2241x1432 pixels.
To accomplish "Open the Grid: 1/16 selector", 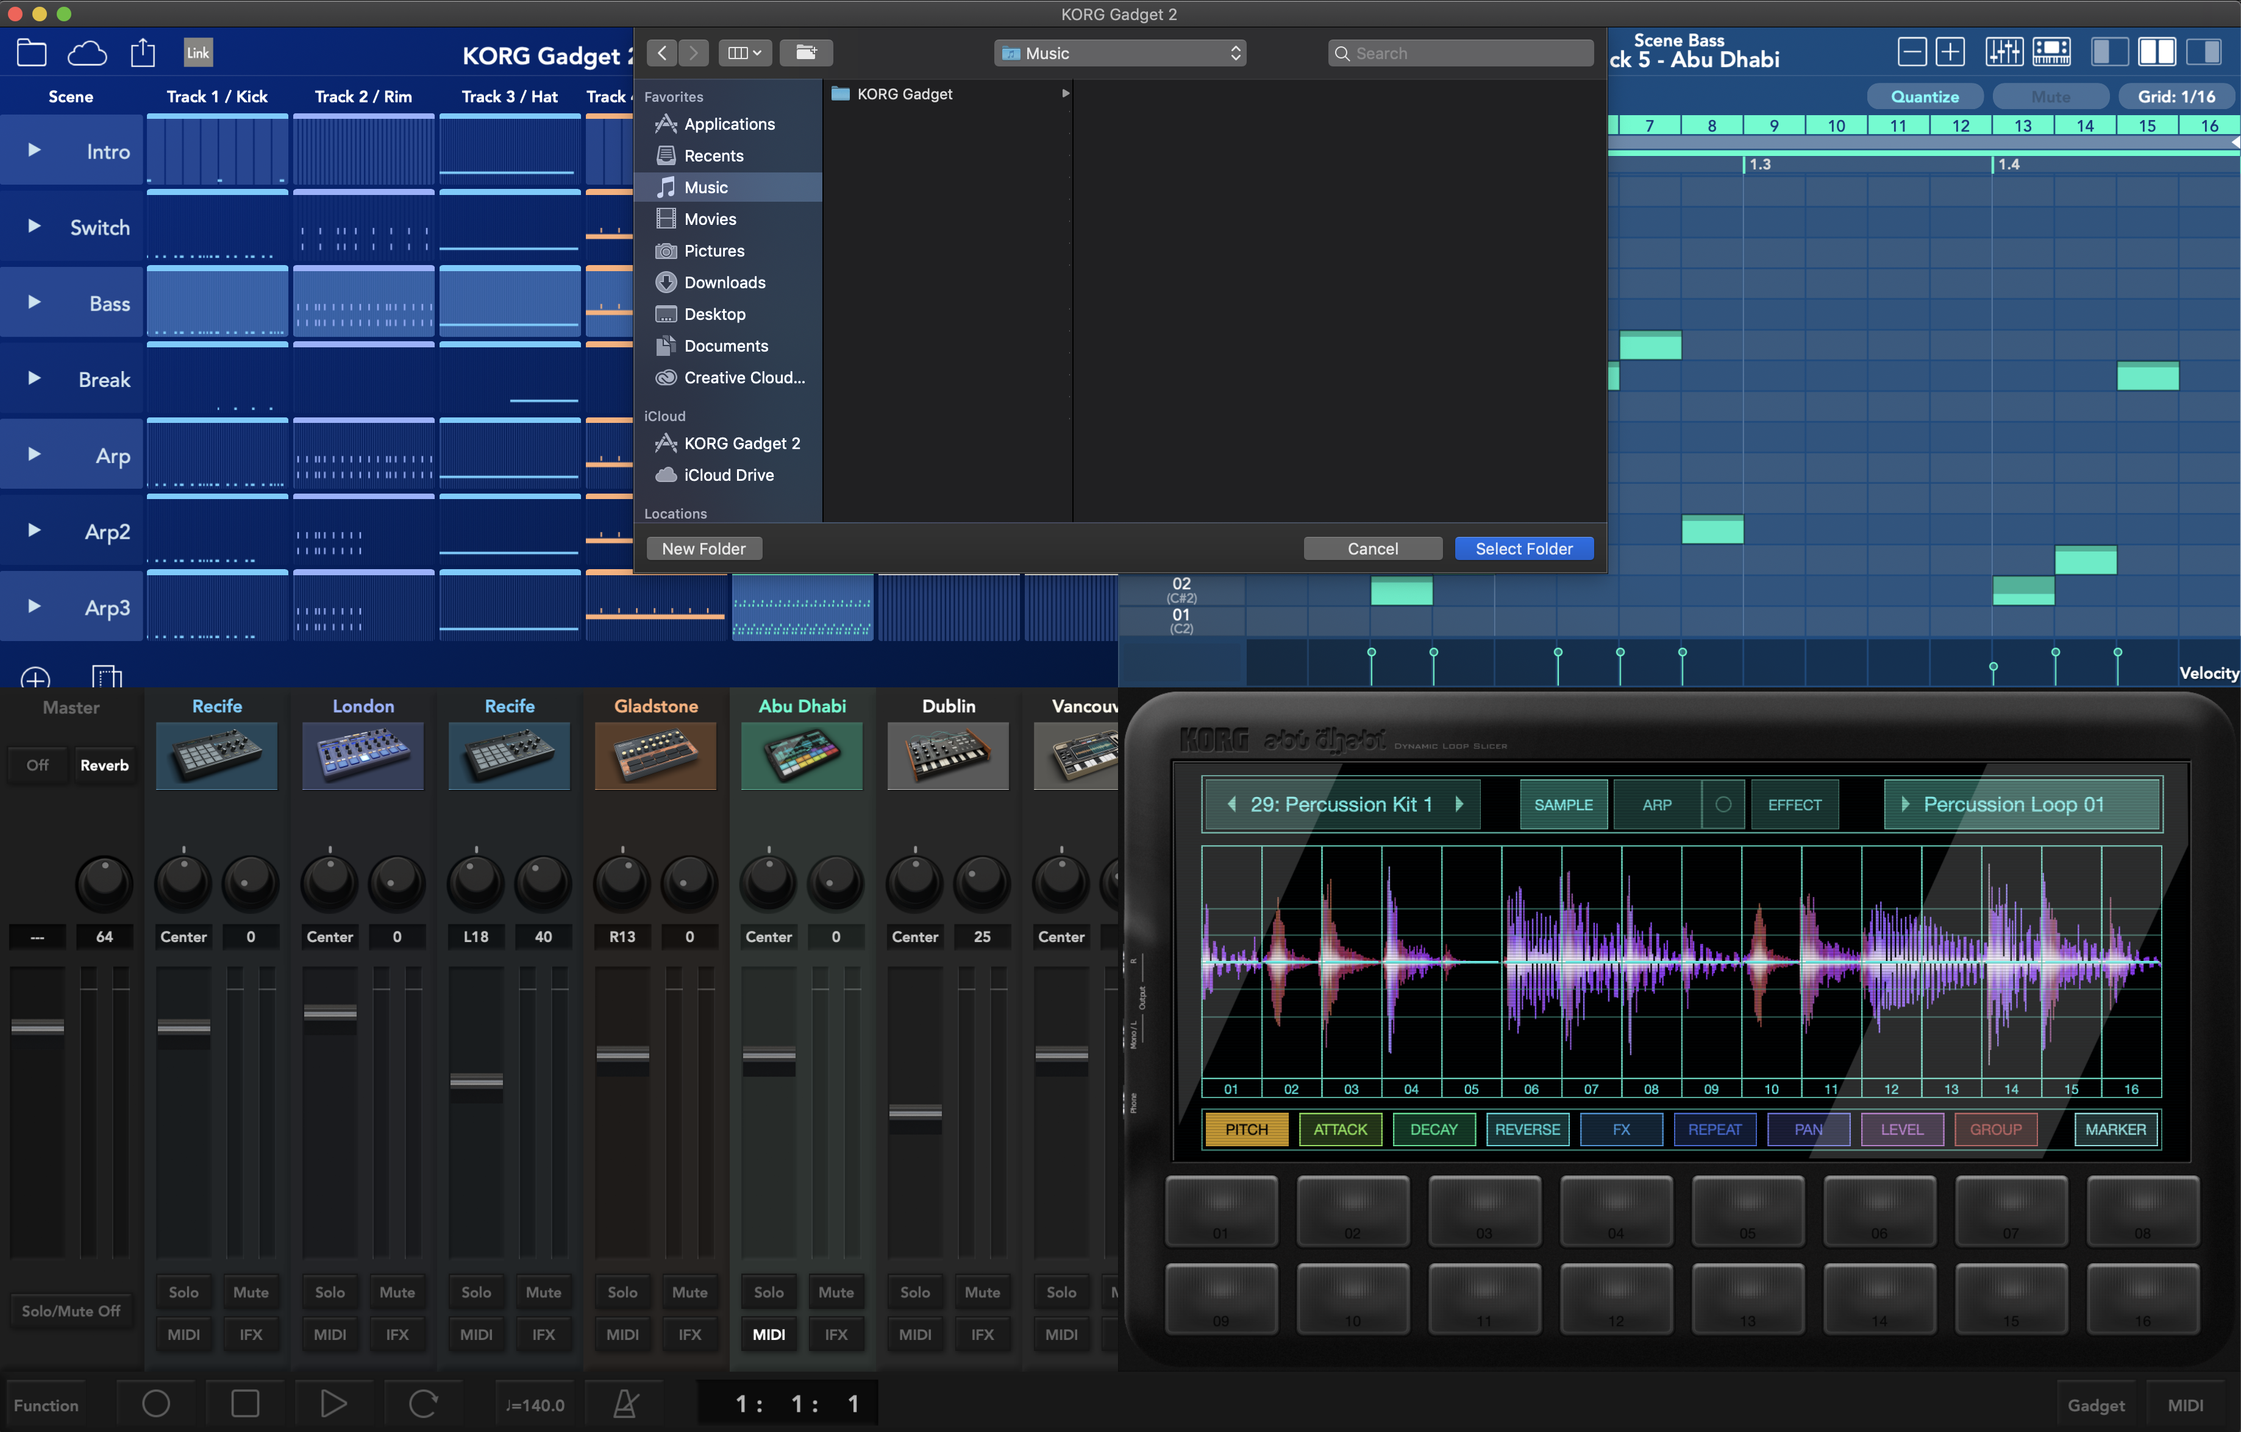I will click(x=2177, y=97).
